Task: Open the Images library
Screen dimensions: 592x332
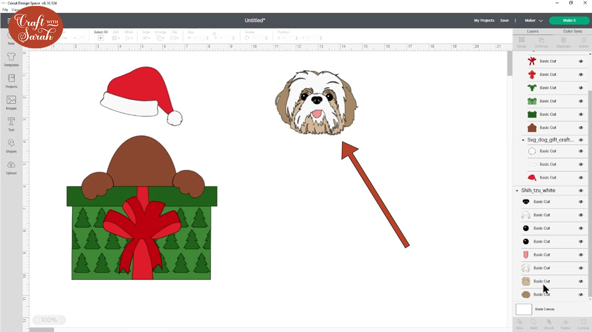Action: (x=11, y=103)
